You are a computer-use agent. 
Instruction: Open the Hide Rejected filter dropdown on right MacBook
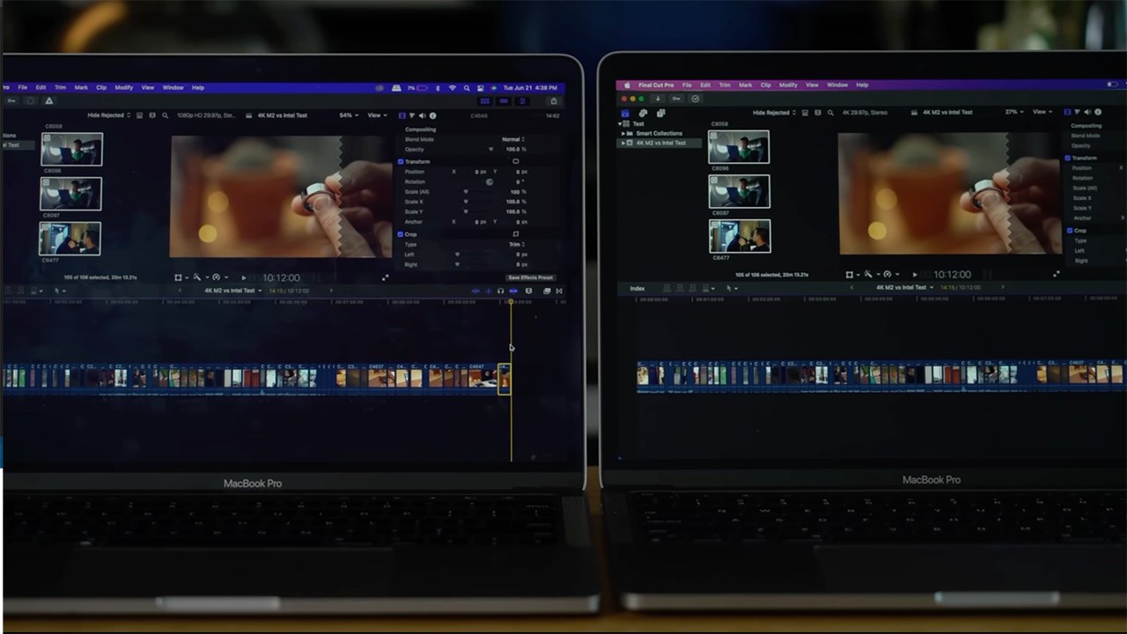[x=775, y=113]
